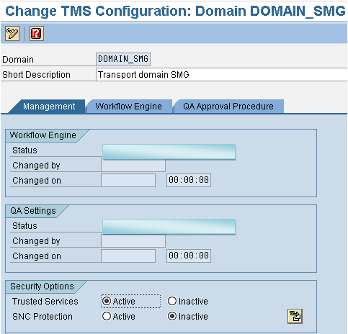Select Trusted Services Active radio button
This screenshot has height=334, width=348.
pos(107,301)
